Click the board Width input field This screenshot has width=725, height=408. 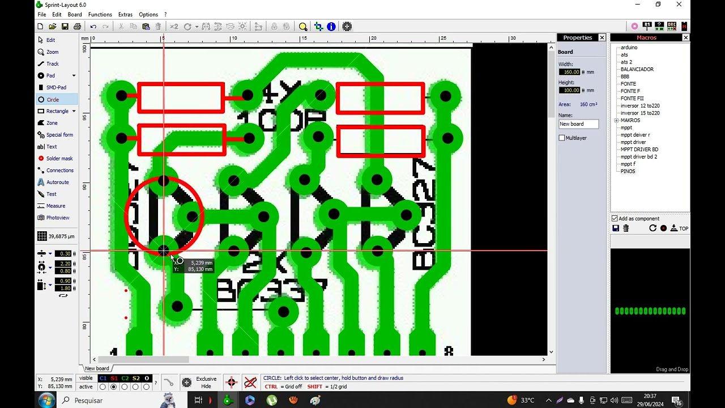(x=570, y=72)
